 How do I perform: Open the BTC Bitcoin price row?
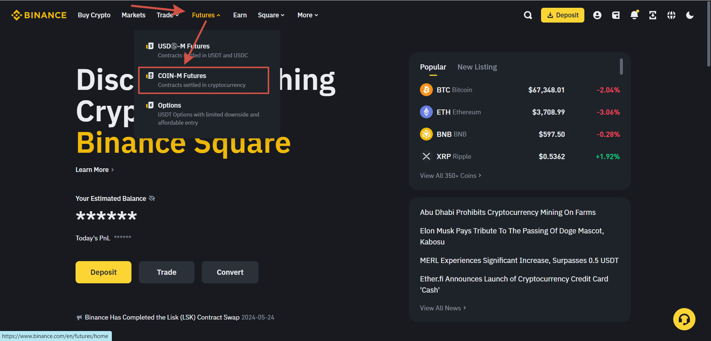pyautogui.click(x=520, y=90)
